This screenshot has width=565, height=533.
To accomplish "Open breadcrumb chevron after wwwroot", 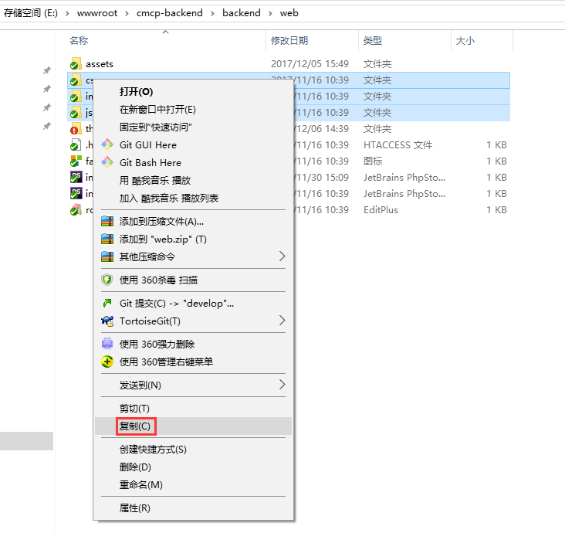I will coord(127,13).
